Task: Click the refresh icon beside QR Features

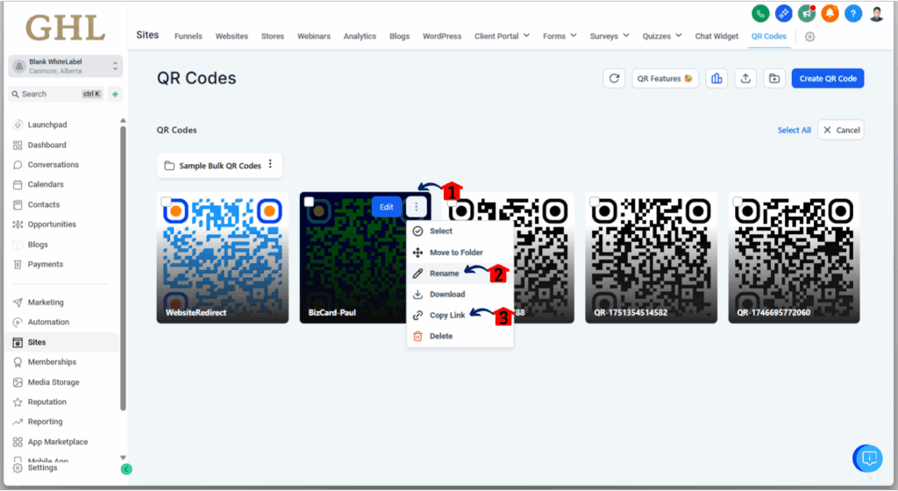Action: pyautogui.click(x=614, y=78)
